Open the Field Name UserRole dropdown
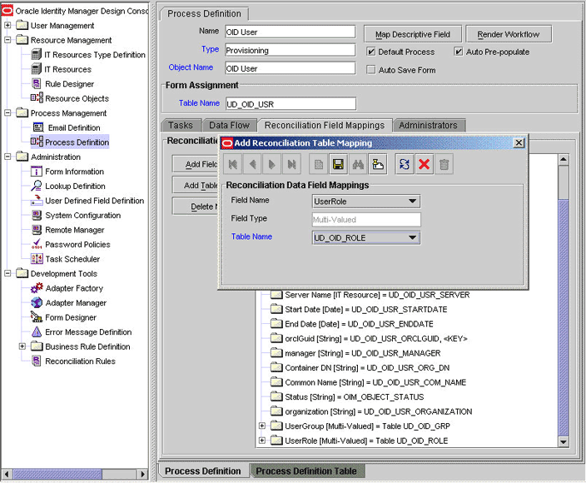The width and height of the screenshot is (586, 483). point(412,202)
